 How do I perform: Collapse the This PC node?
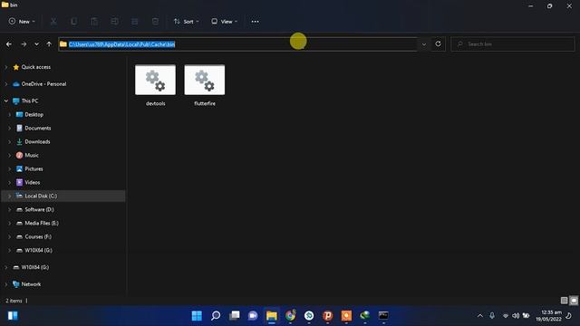6,101
